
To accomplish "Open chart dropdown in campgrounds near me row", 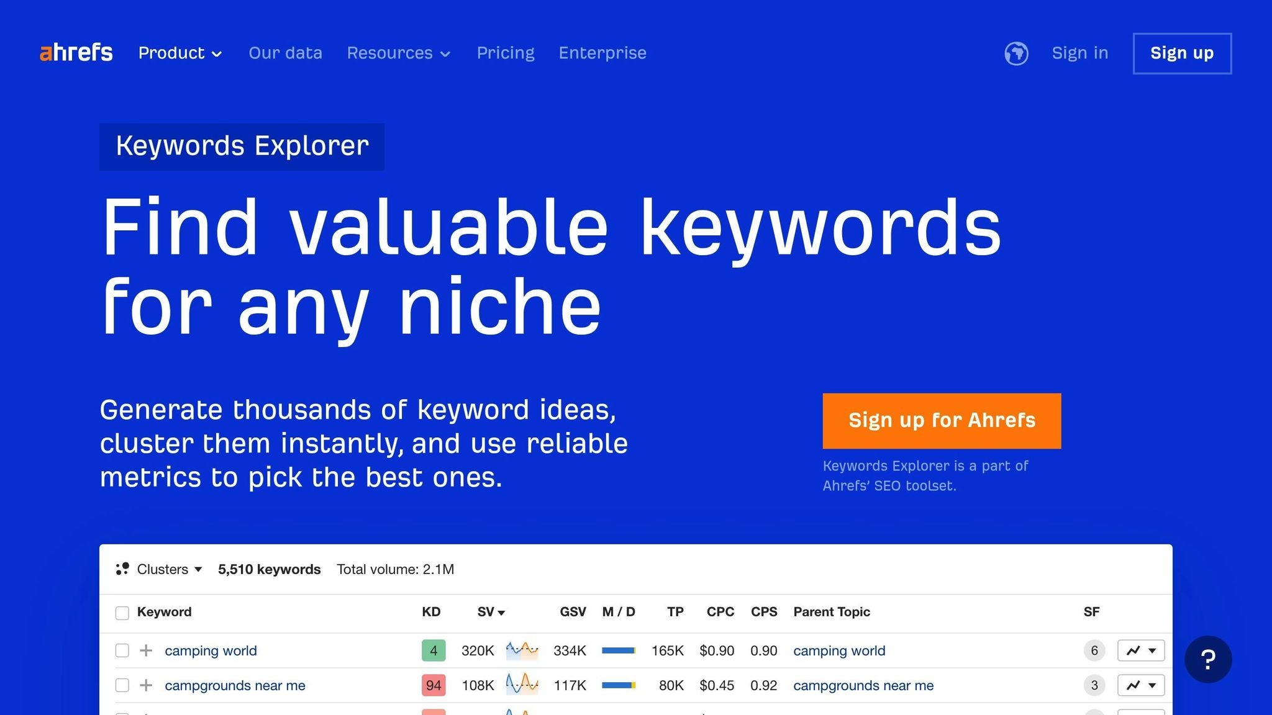I will (x=1141, y=685).
